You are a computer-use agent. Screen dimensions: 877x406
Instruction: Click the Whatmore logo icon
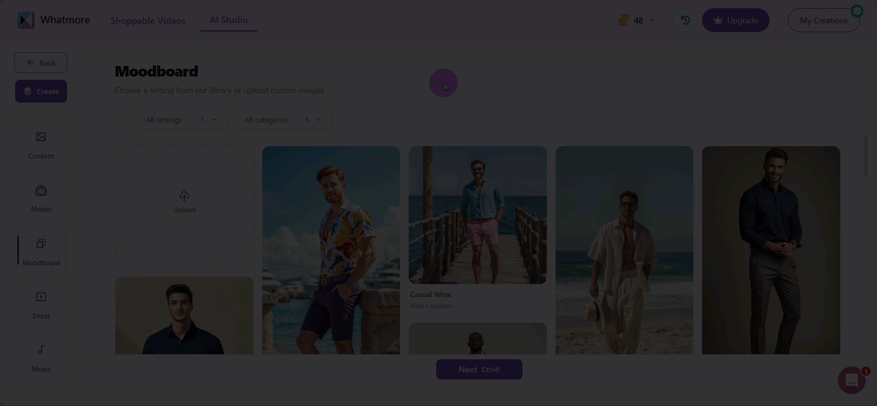pos(26,20)
